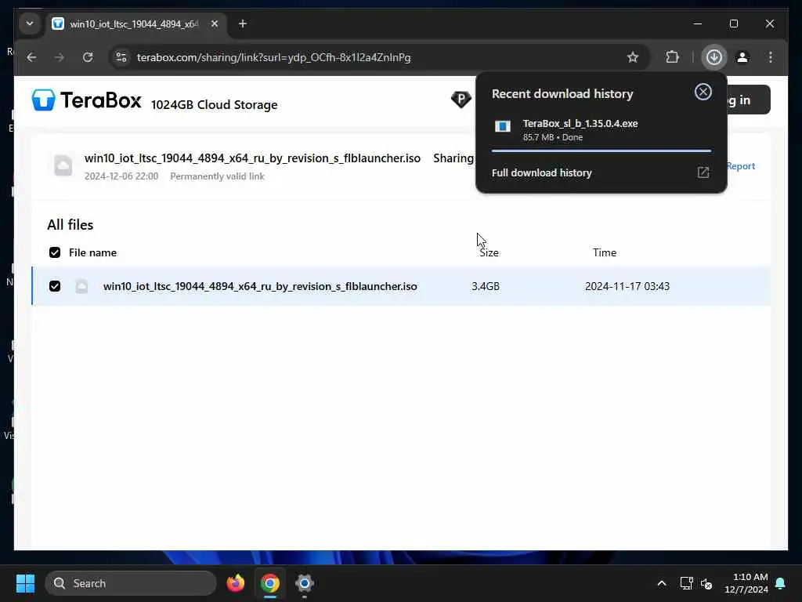Open Settings gear in the taskbar
Screen dimensions: 802x602
305,583
